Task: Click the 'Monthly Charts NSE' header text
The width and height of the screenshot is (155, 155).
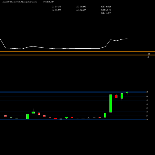Action: pos(11,2)
